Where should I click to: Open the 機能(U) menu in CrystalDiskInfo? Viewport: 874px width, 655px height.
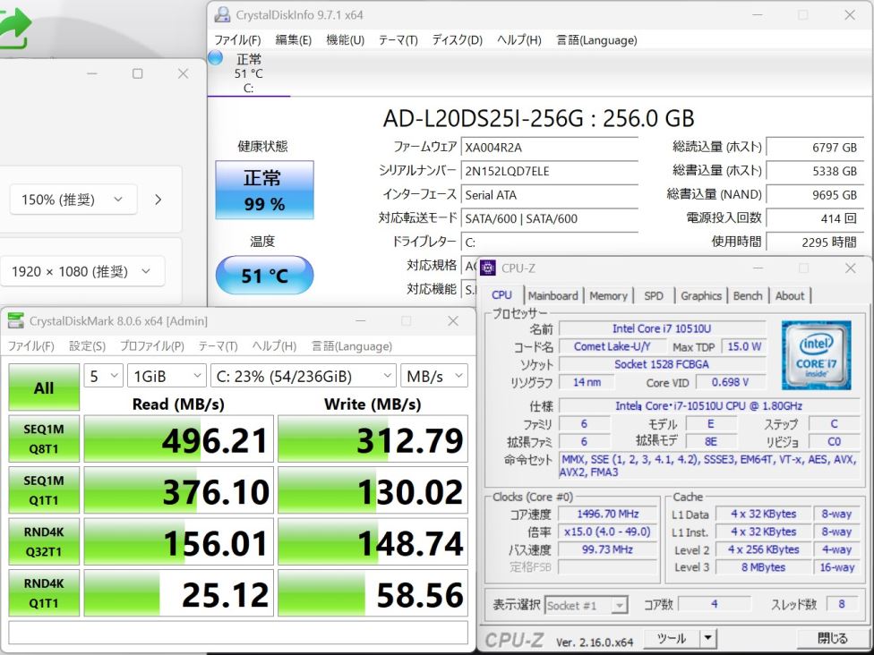pos(345,40)
